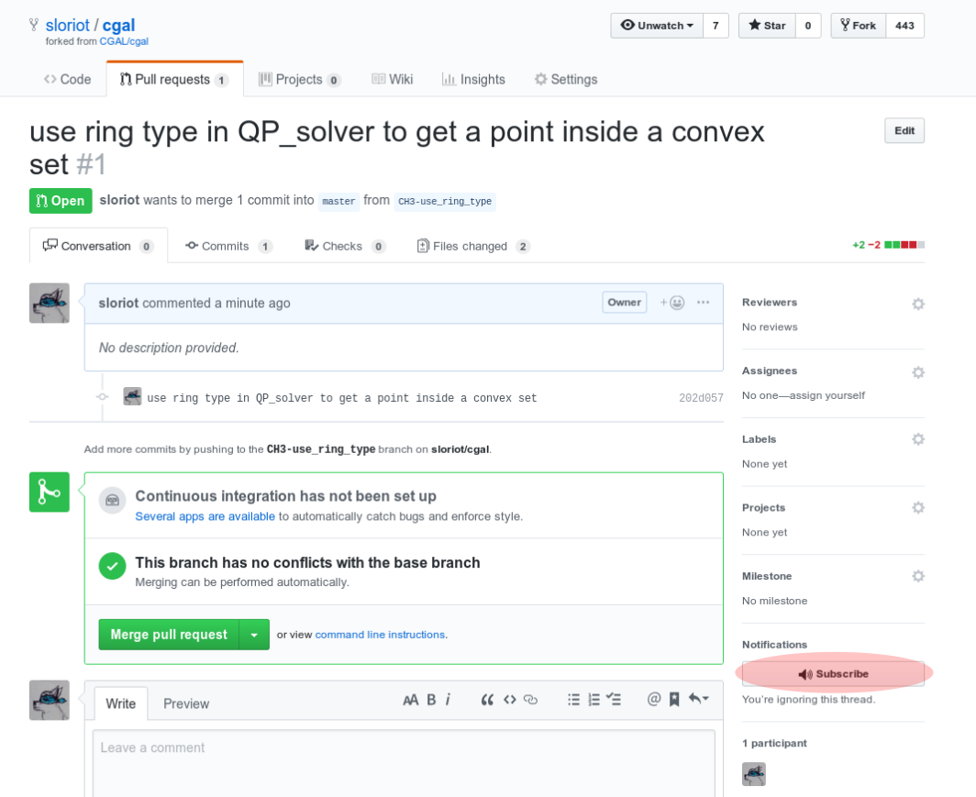This screenshot has width=976, height=797.
Task: Click the diffstat colored bar
Action: pos(904,245)
